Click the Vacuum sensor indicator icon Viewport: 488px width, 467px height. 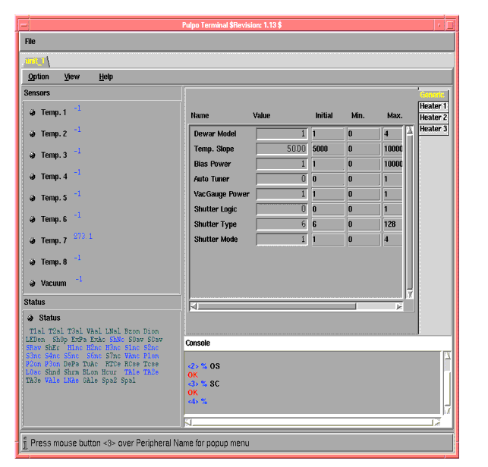click(x=33, y=284)
